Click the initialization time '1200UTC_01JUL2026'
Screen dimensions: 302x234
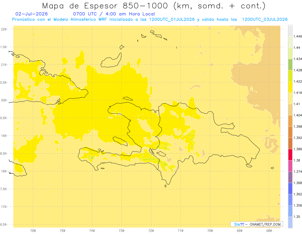pyautogui.click(x=172, y=19)
